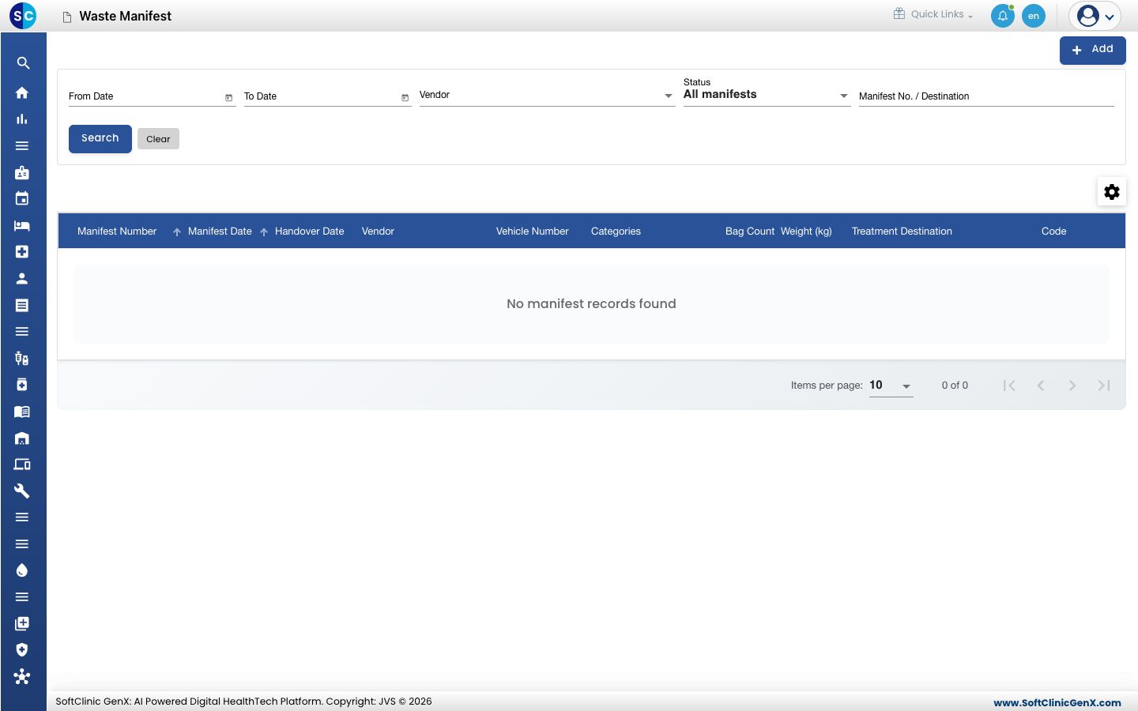The image size is (1138, 711).
Task: Click the SC logo at top left
Action: [23, 15]
